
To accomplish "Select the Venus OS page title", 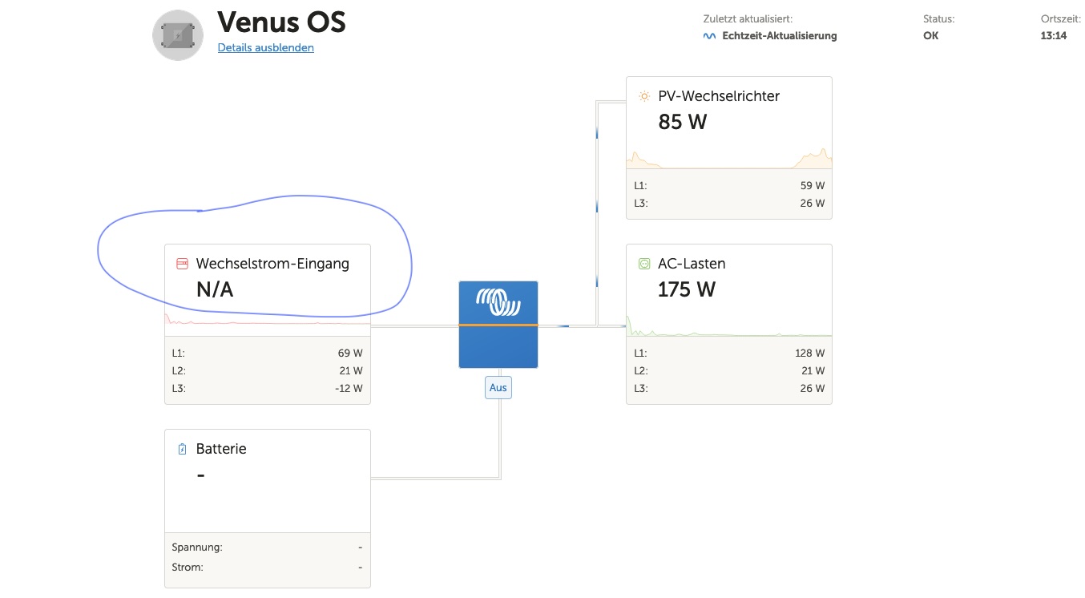I will tap(282, 22).
